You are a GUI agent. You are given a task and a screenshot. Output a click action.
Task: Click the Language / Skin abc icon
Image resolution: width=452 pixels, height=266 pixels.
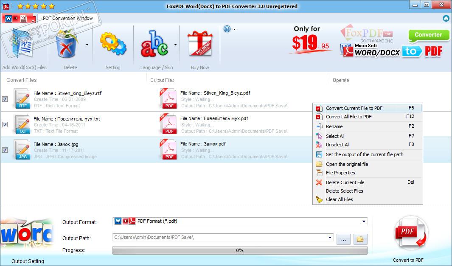pyautogui.click(x=154, y=43)
